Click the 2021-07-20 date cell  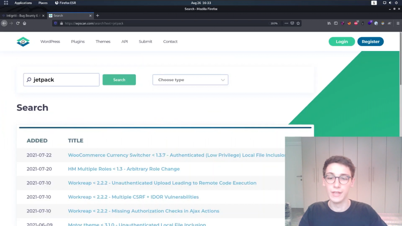point(39,169)
